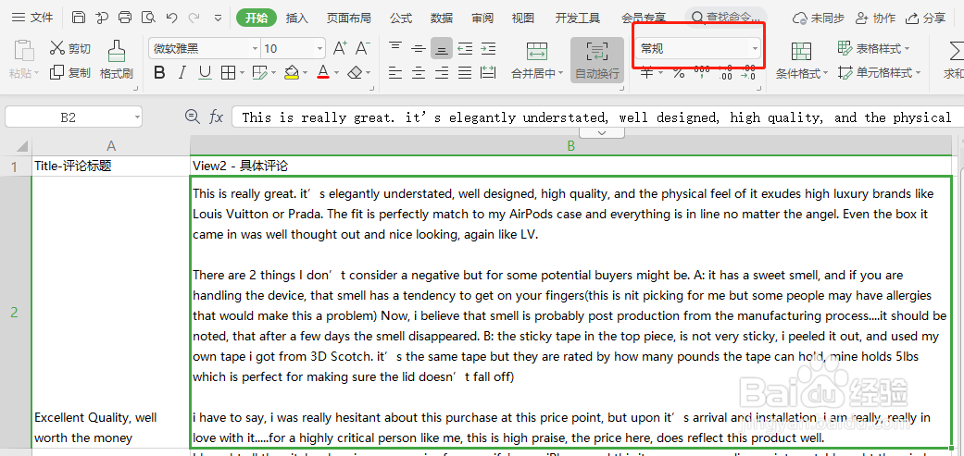This screenshot has width=964, height=456.
Task: Go to the 公式 tab
Action: [401, 18]
